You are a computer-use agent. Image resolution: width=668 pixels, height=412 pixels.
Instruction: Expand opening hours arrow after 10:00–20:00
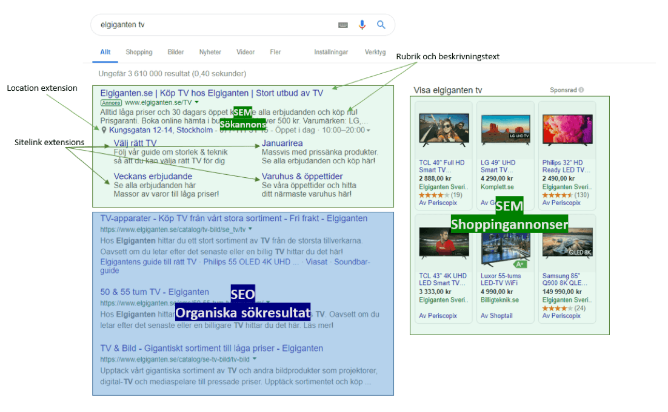[x=369, y=131]
